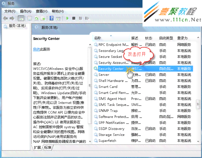Select the Security Accounts service icon
Image resolution: width=202 pixels, height=158 pixels.
coord(96,63)
